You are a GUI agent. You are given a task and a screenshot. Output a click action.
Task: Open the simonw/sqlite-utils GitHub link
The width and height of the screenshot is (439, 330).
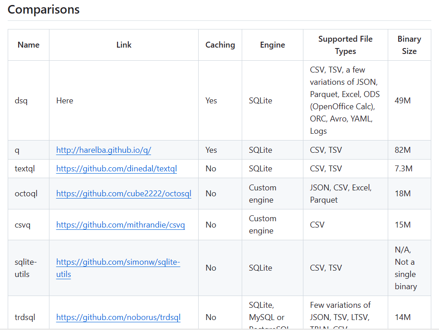(x=118, y=262)
